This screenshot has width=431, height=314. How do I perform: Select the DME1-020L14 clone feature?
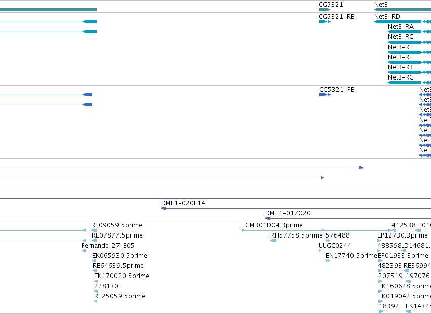[x=183, y=203]
